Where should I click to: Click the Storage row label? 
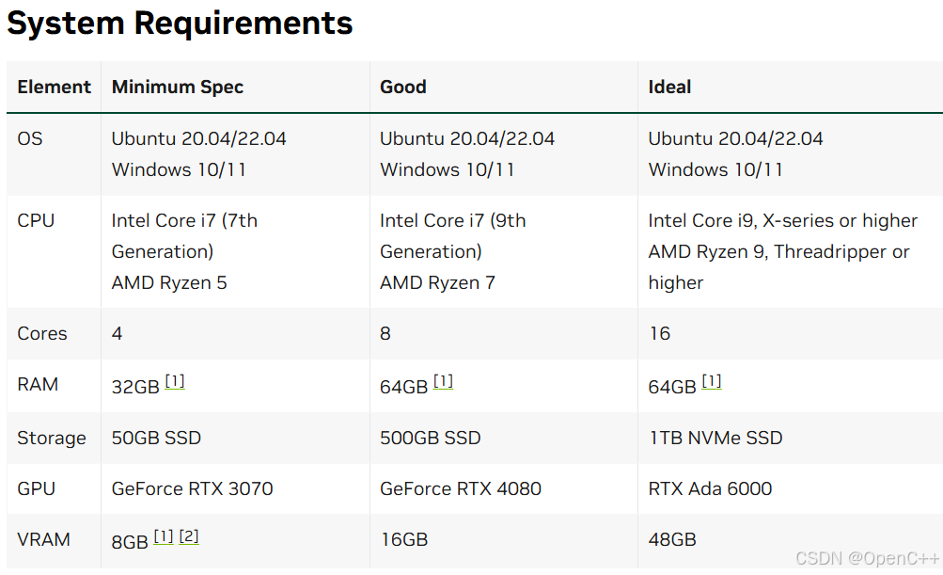[x=52, y=439]
